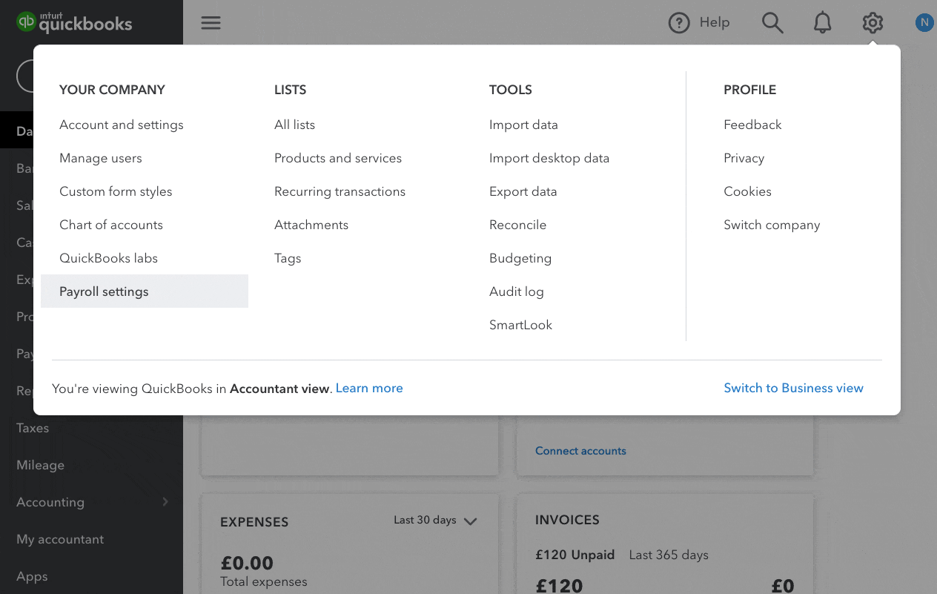Open Mileage in the sidebar

pyautogui.click(x=41, y=465)
